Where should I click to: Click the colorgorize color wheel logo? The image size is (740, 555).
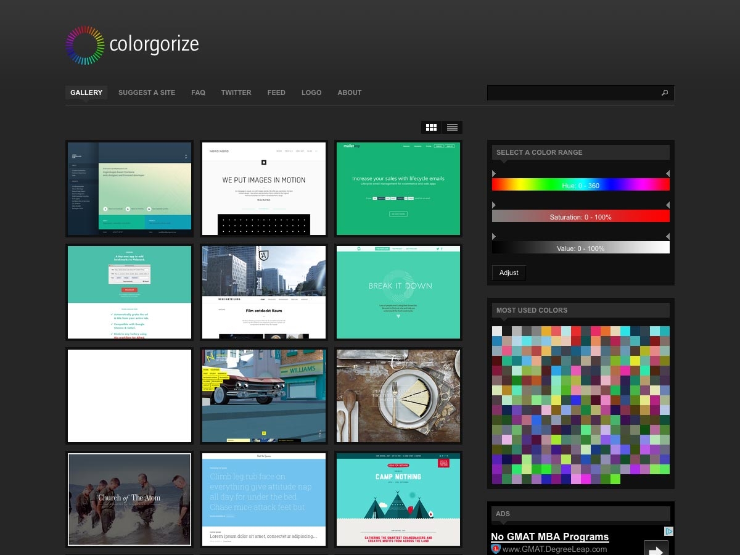pos(85,45)
